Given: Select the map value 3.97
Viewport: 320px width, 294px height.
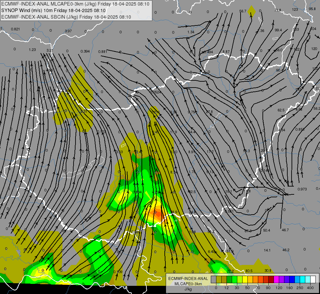Looking at the screenshot, I should (x=68, y=31).
